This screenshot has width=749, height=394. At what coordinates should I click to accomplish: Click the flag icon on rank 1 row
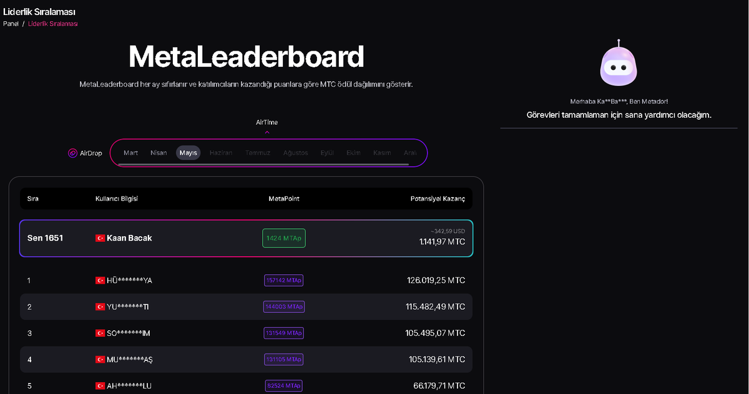(100, 281)
